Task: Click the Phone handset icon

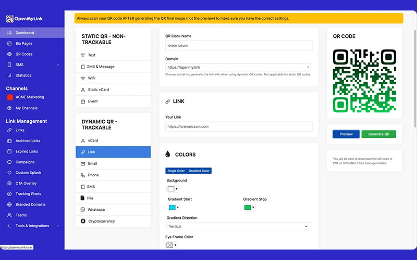Action: pyautogui.click(x=83, y=175)
